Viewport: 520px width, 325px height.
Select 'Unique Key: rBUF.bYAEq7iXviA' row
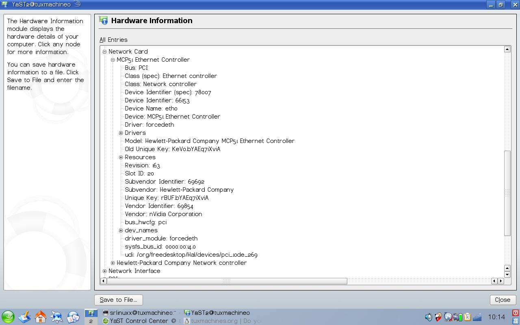(x=167, y=198)
